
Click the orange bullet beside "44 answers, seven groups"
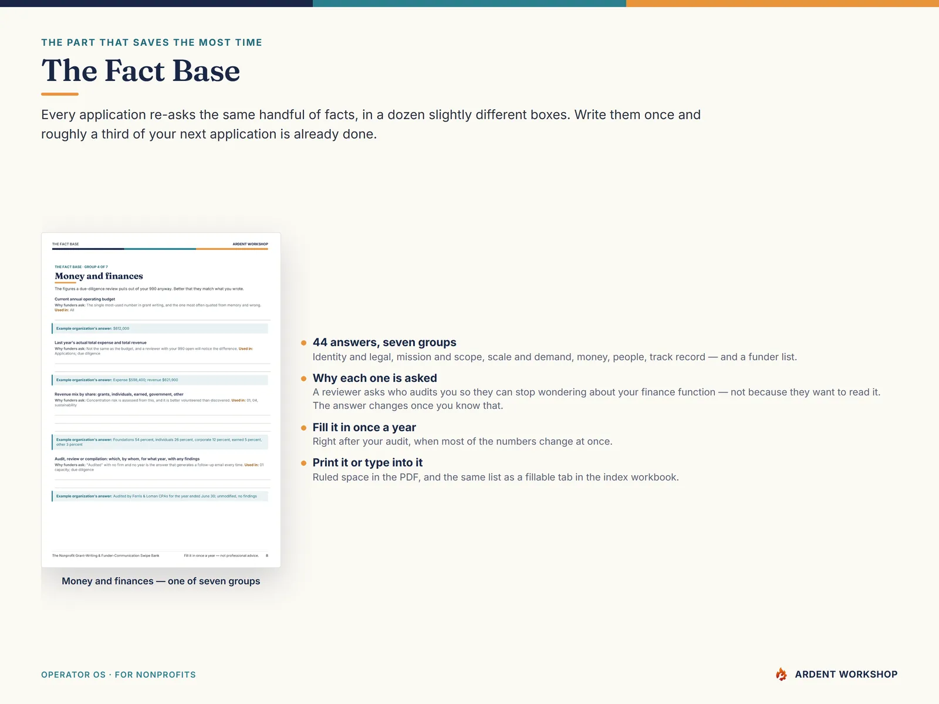[303, 343]
